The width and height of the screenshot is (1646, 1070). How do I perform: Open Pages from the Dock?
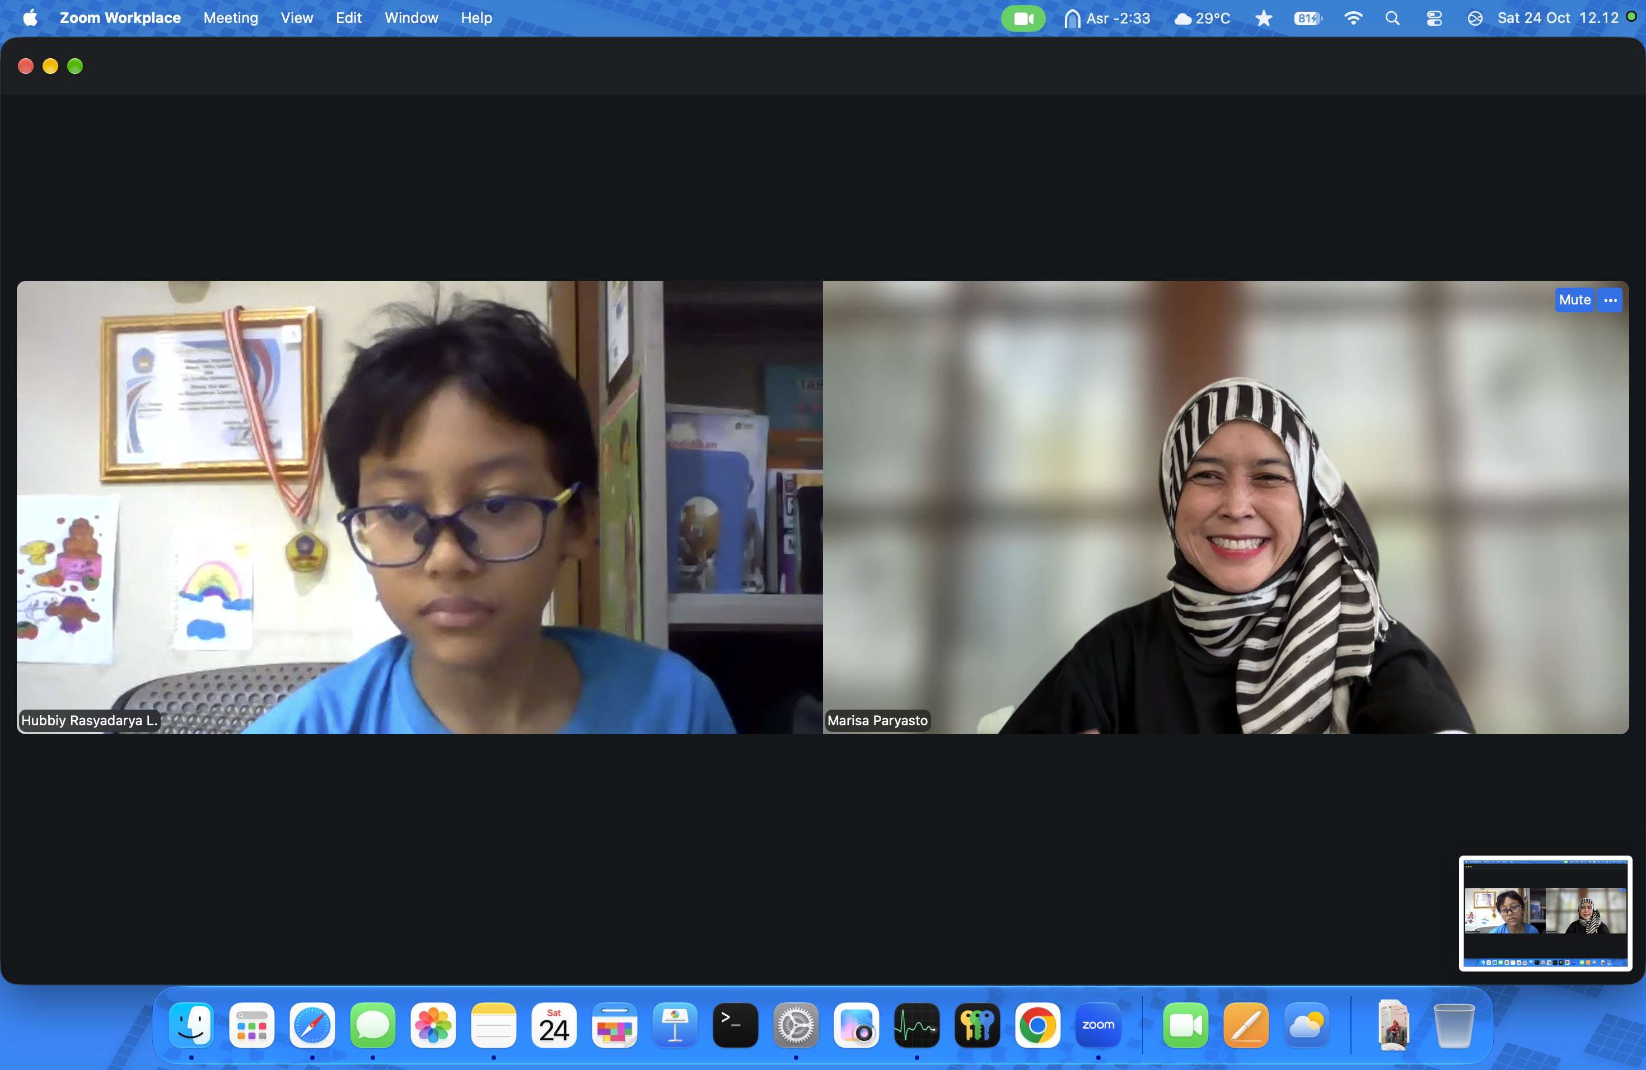(x=1246, y=1025)
